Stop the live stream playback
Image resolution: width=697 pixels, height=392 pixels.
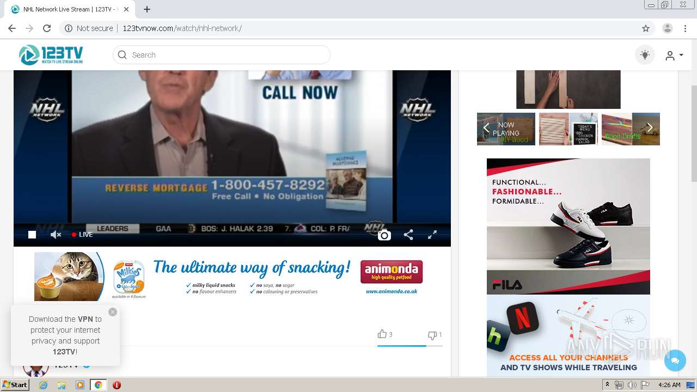pyautogui.click(x=32, y=235)
